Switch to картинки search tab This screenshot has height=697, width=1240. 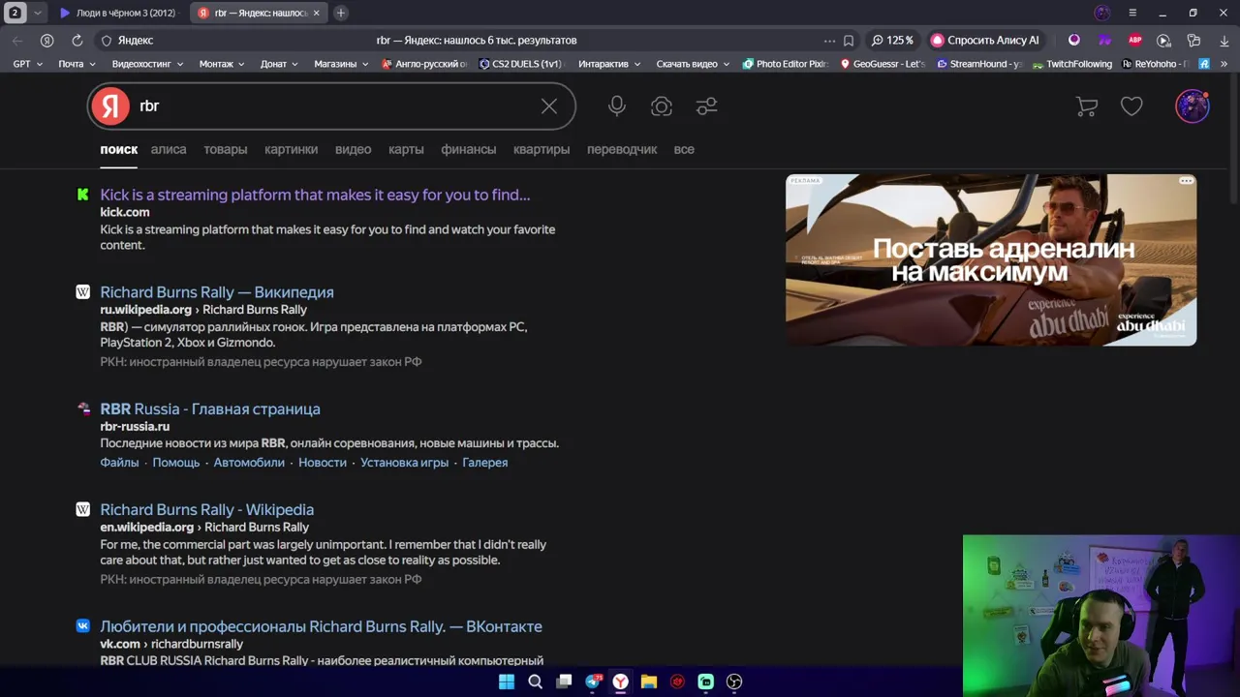292,150
